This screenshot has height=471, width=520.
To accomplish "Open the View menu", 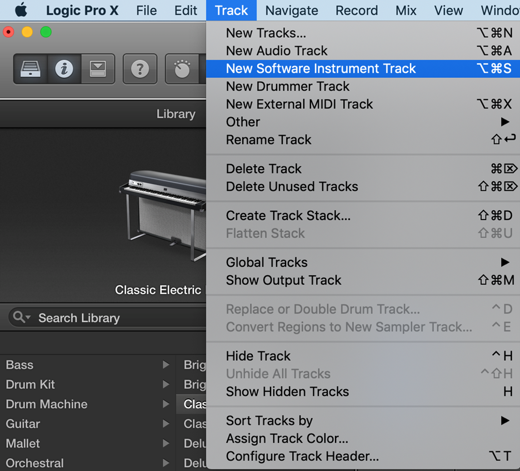I will [448, 11].
